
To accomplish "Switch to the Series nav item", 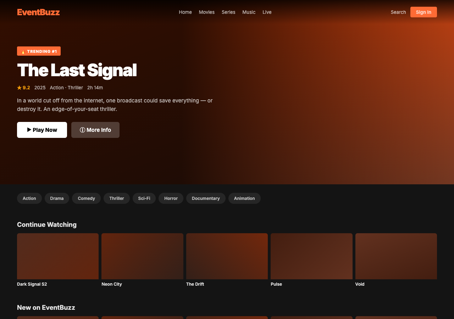I will (x=228, y=12).
